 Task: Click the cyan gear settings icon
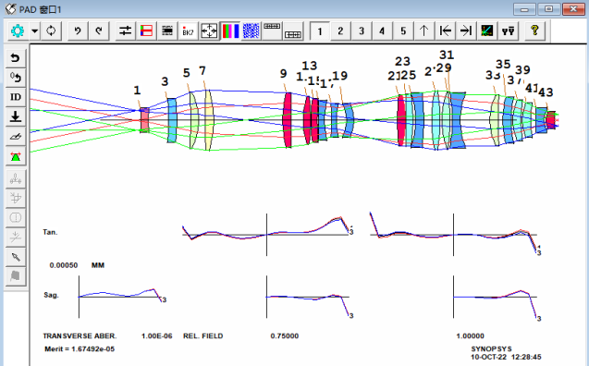point(18,30)
